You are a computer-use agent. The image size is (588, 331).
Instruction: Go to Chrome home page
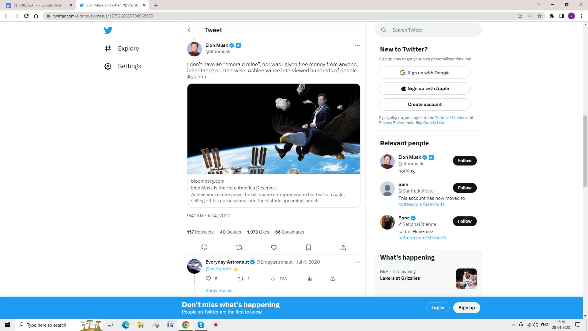36,16
